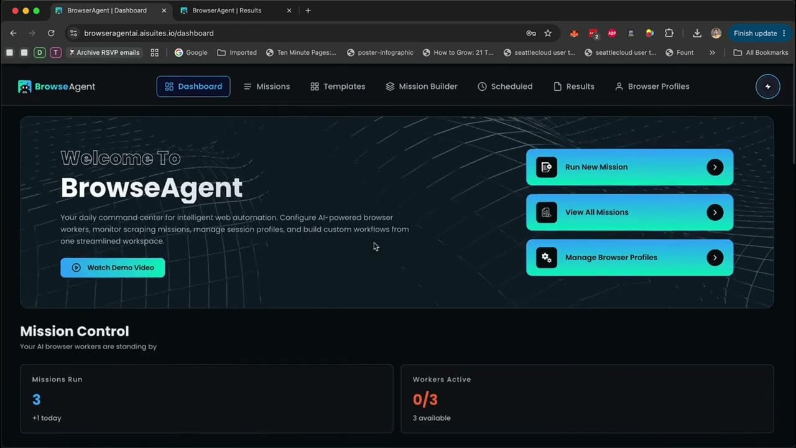Click the Manage Browser Profiles button

pos(630,258)
